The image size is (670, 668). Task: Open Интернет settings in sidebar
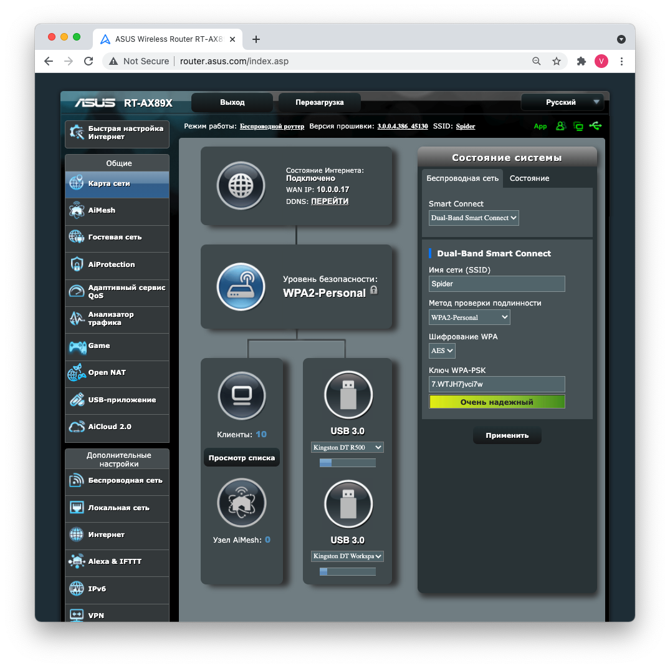coord(117,535)
